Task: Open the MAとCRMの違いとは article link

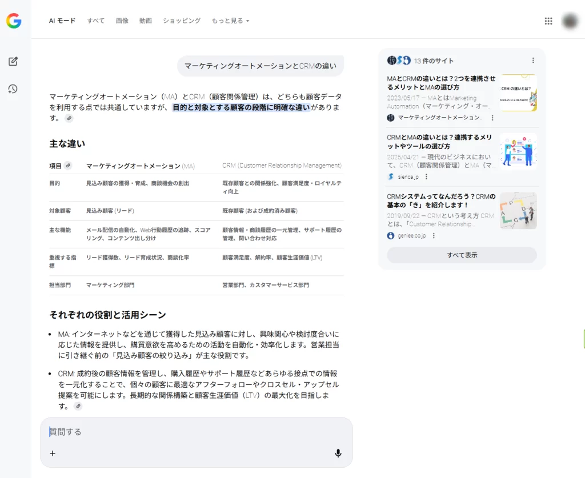Action: coord(439,79)
